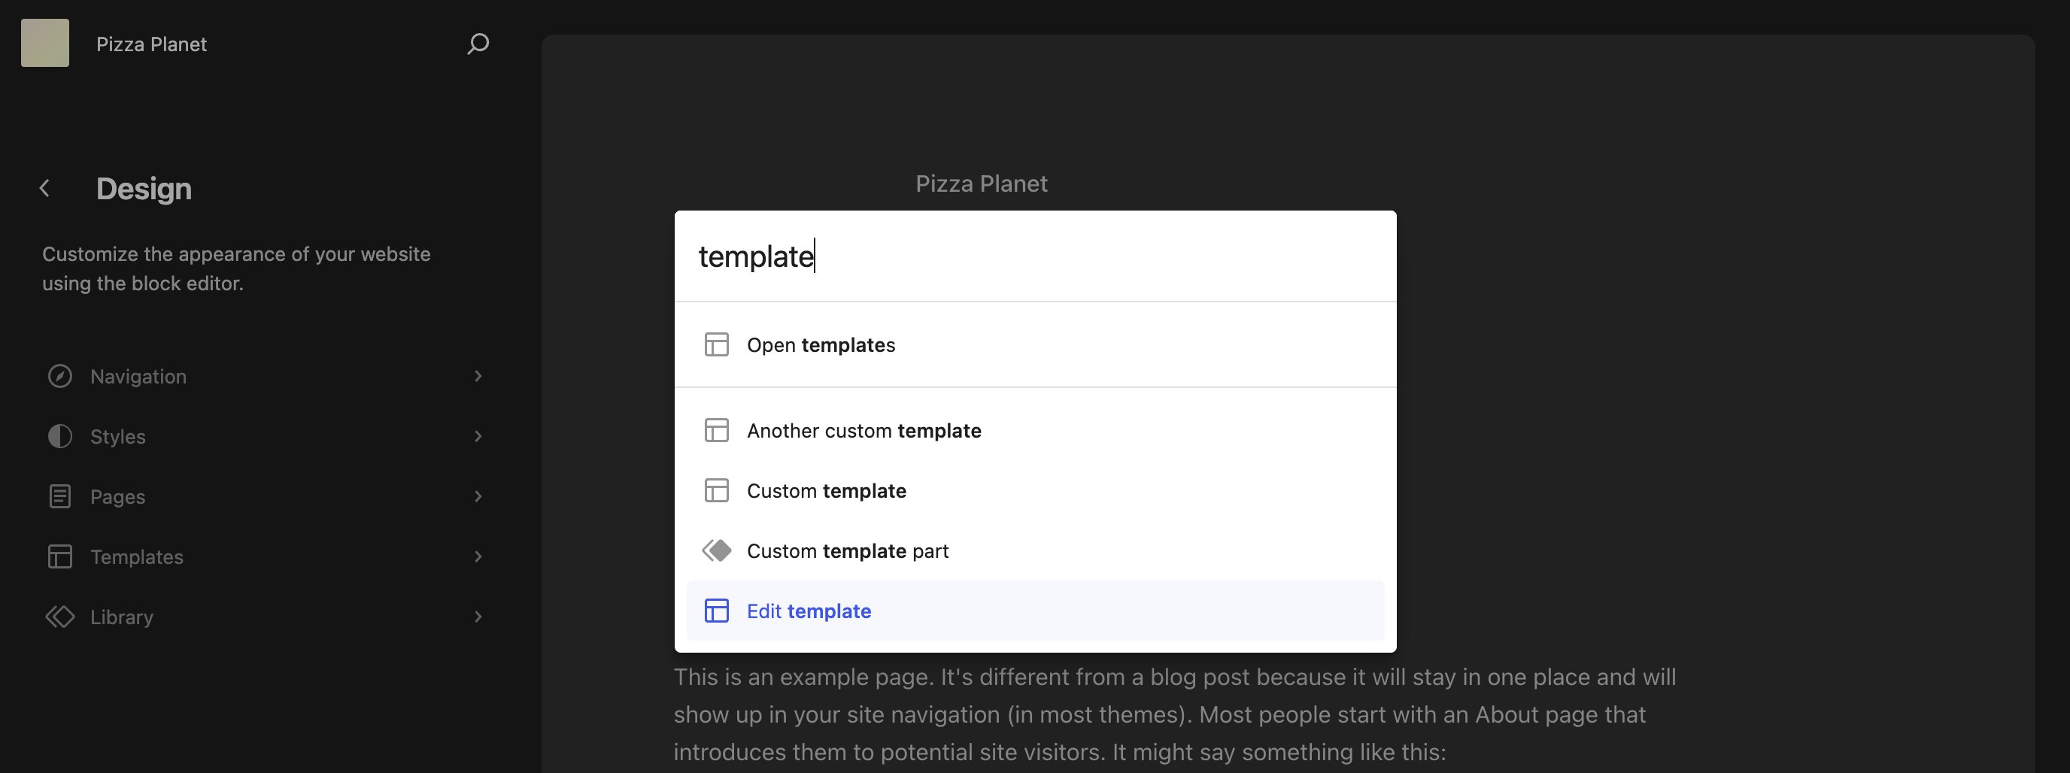Viewport: 2070px width, 773px height.
Task: Select the Library diamond icon
Action: point(60,617)
